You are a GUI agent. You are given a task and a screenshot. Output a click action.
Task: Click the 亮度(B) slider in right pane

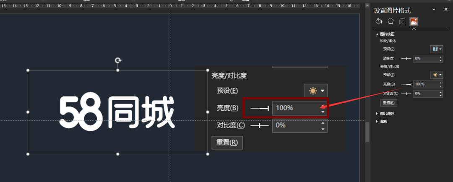click(406, 84)
